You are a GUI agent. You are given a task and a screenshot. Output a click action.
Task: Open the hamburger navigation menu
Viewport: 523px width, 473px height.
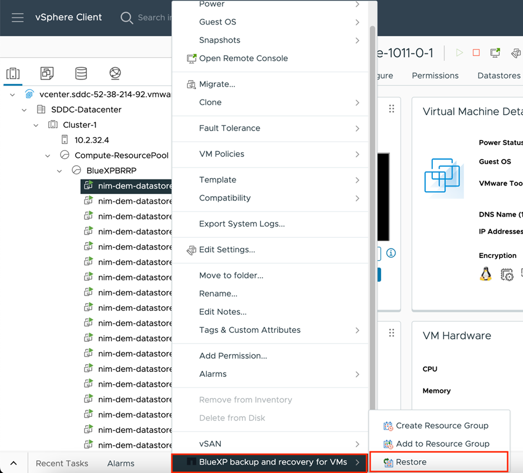click(x=18, y=18)
